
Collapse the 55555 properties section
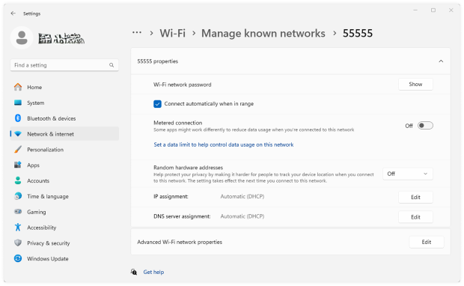pyautogui.click(x=441, y=61)
